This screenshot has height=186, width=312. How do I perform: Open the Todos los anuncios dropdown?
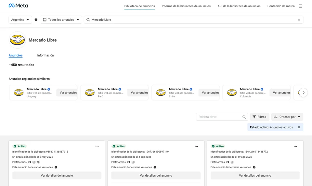61,20
